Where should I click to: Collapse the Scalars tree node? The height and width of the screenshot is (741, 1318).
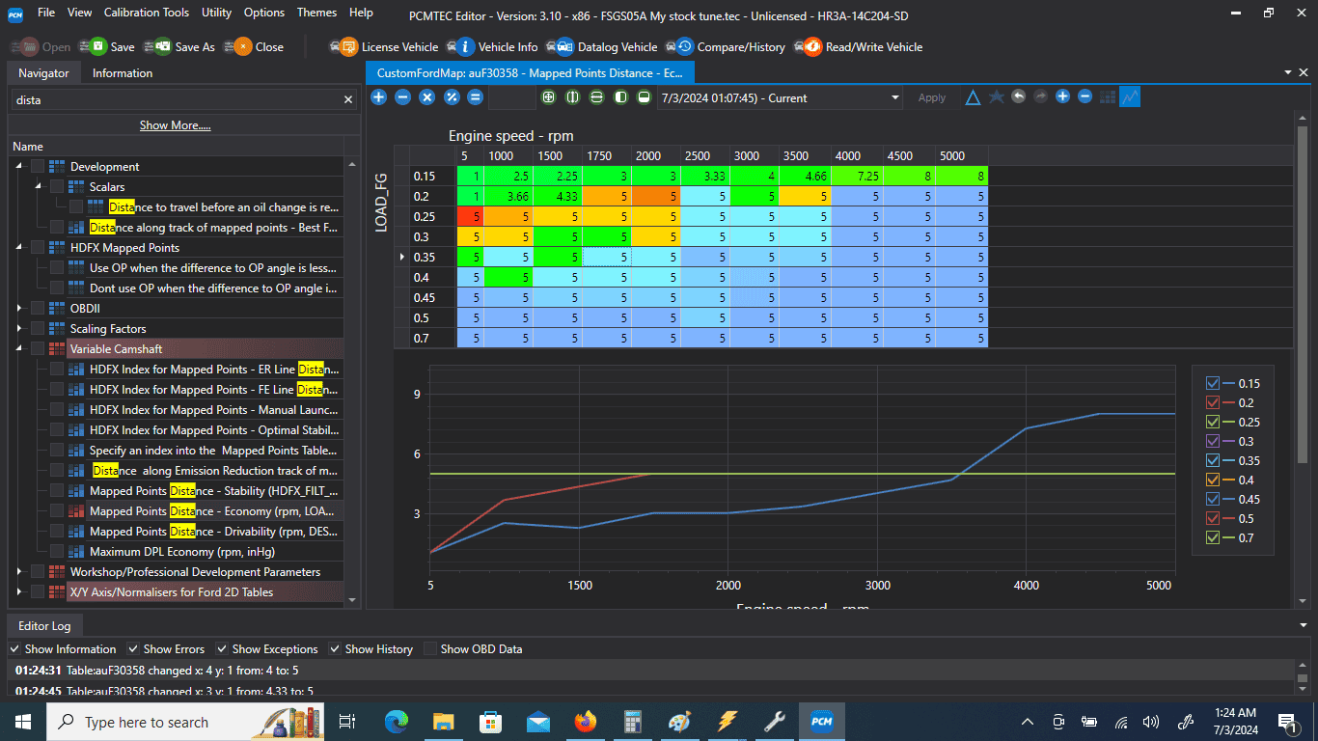coord(39,187)
